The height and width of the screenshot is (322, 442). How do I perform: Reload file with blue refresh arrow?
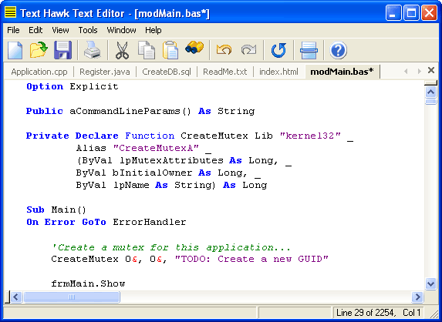click(278, 50)
